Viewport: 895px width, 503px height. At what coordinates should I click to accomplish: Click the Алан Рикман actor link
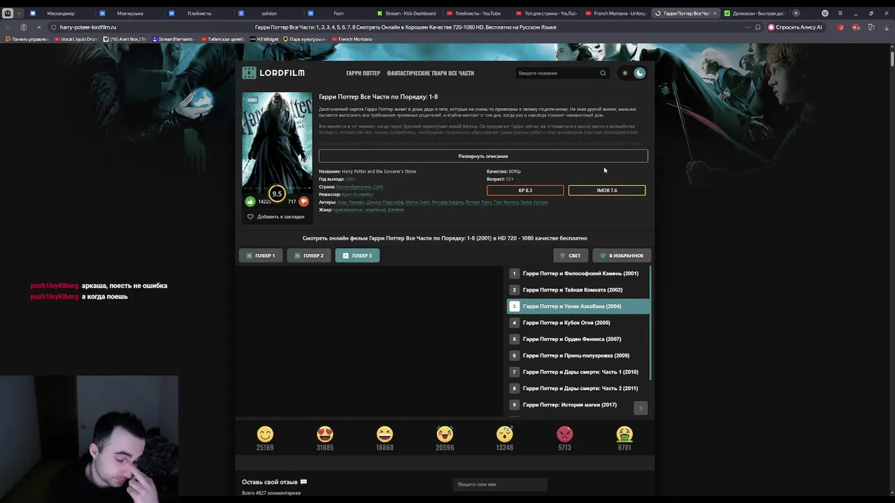coord(350,202)
